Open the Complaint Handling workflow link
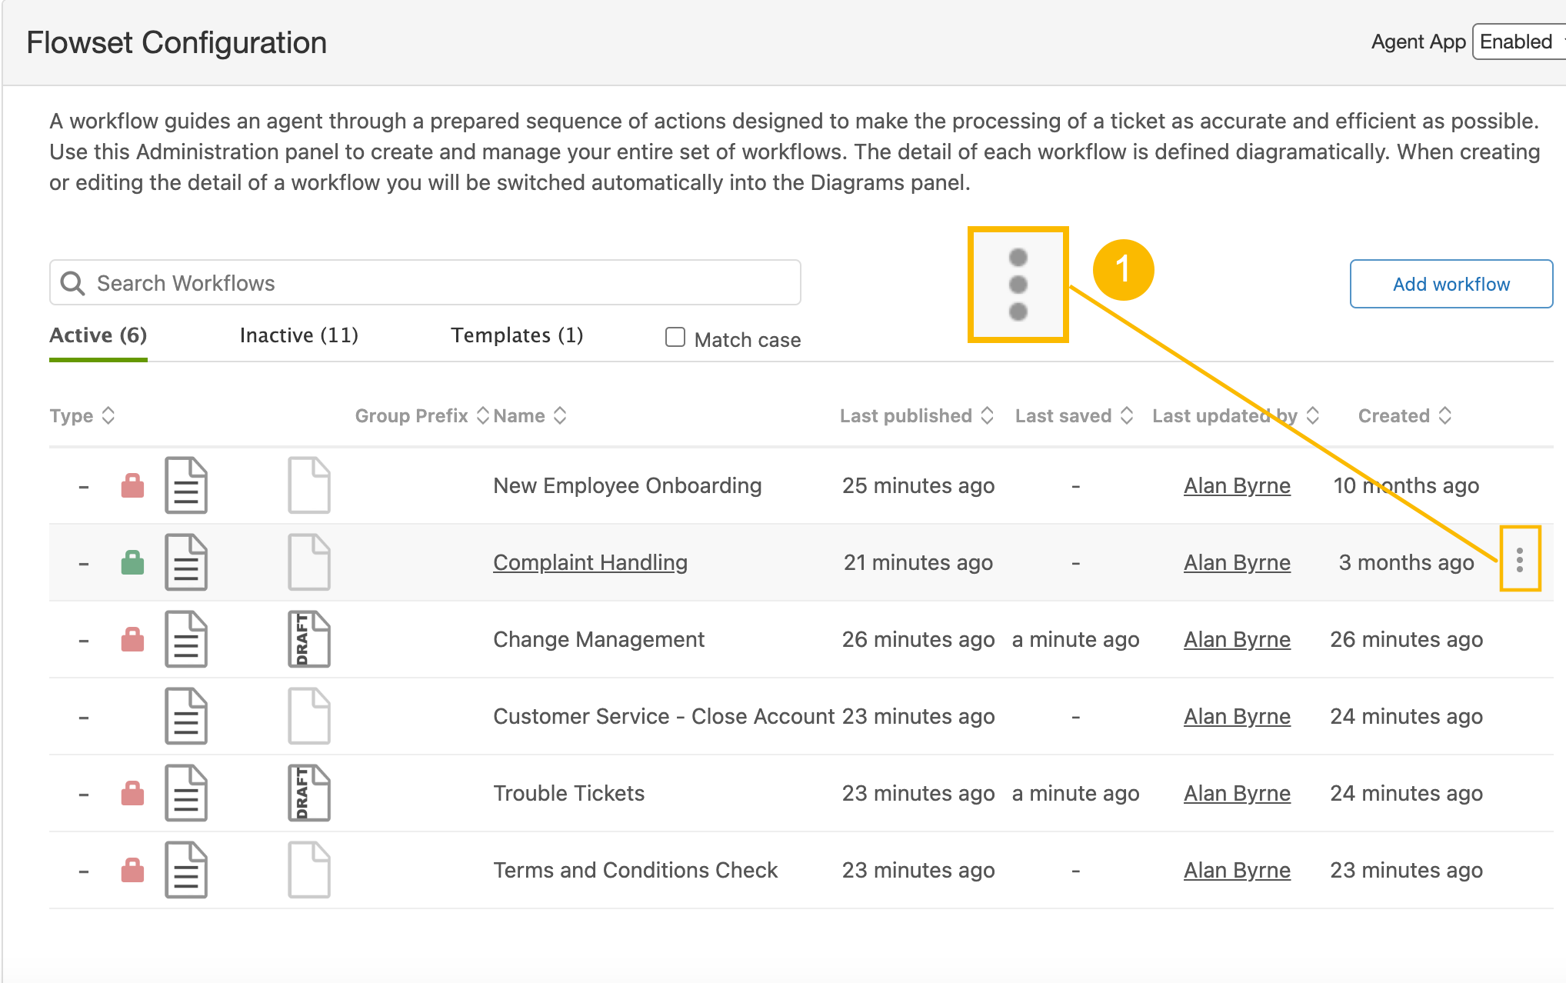The height and width of the screenshot is (983, 1566). [591, 562]
